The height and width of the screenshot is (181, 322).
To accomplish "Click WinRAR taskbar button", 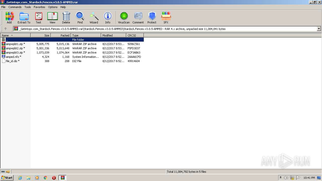I will 62,178.
